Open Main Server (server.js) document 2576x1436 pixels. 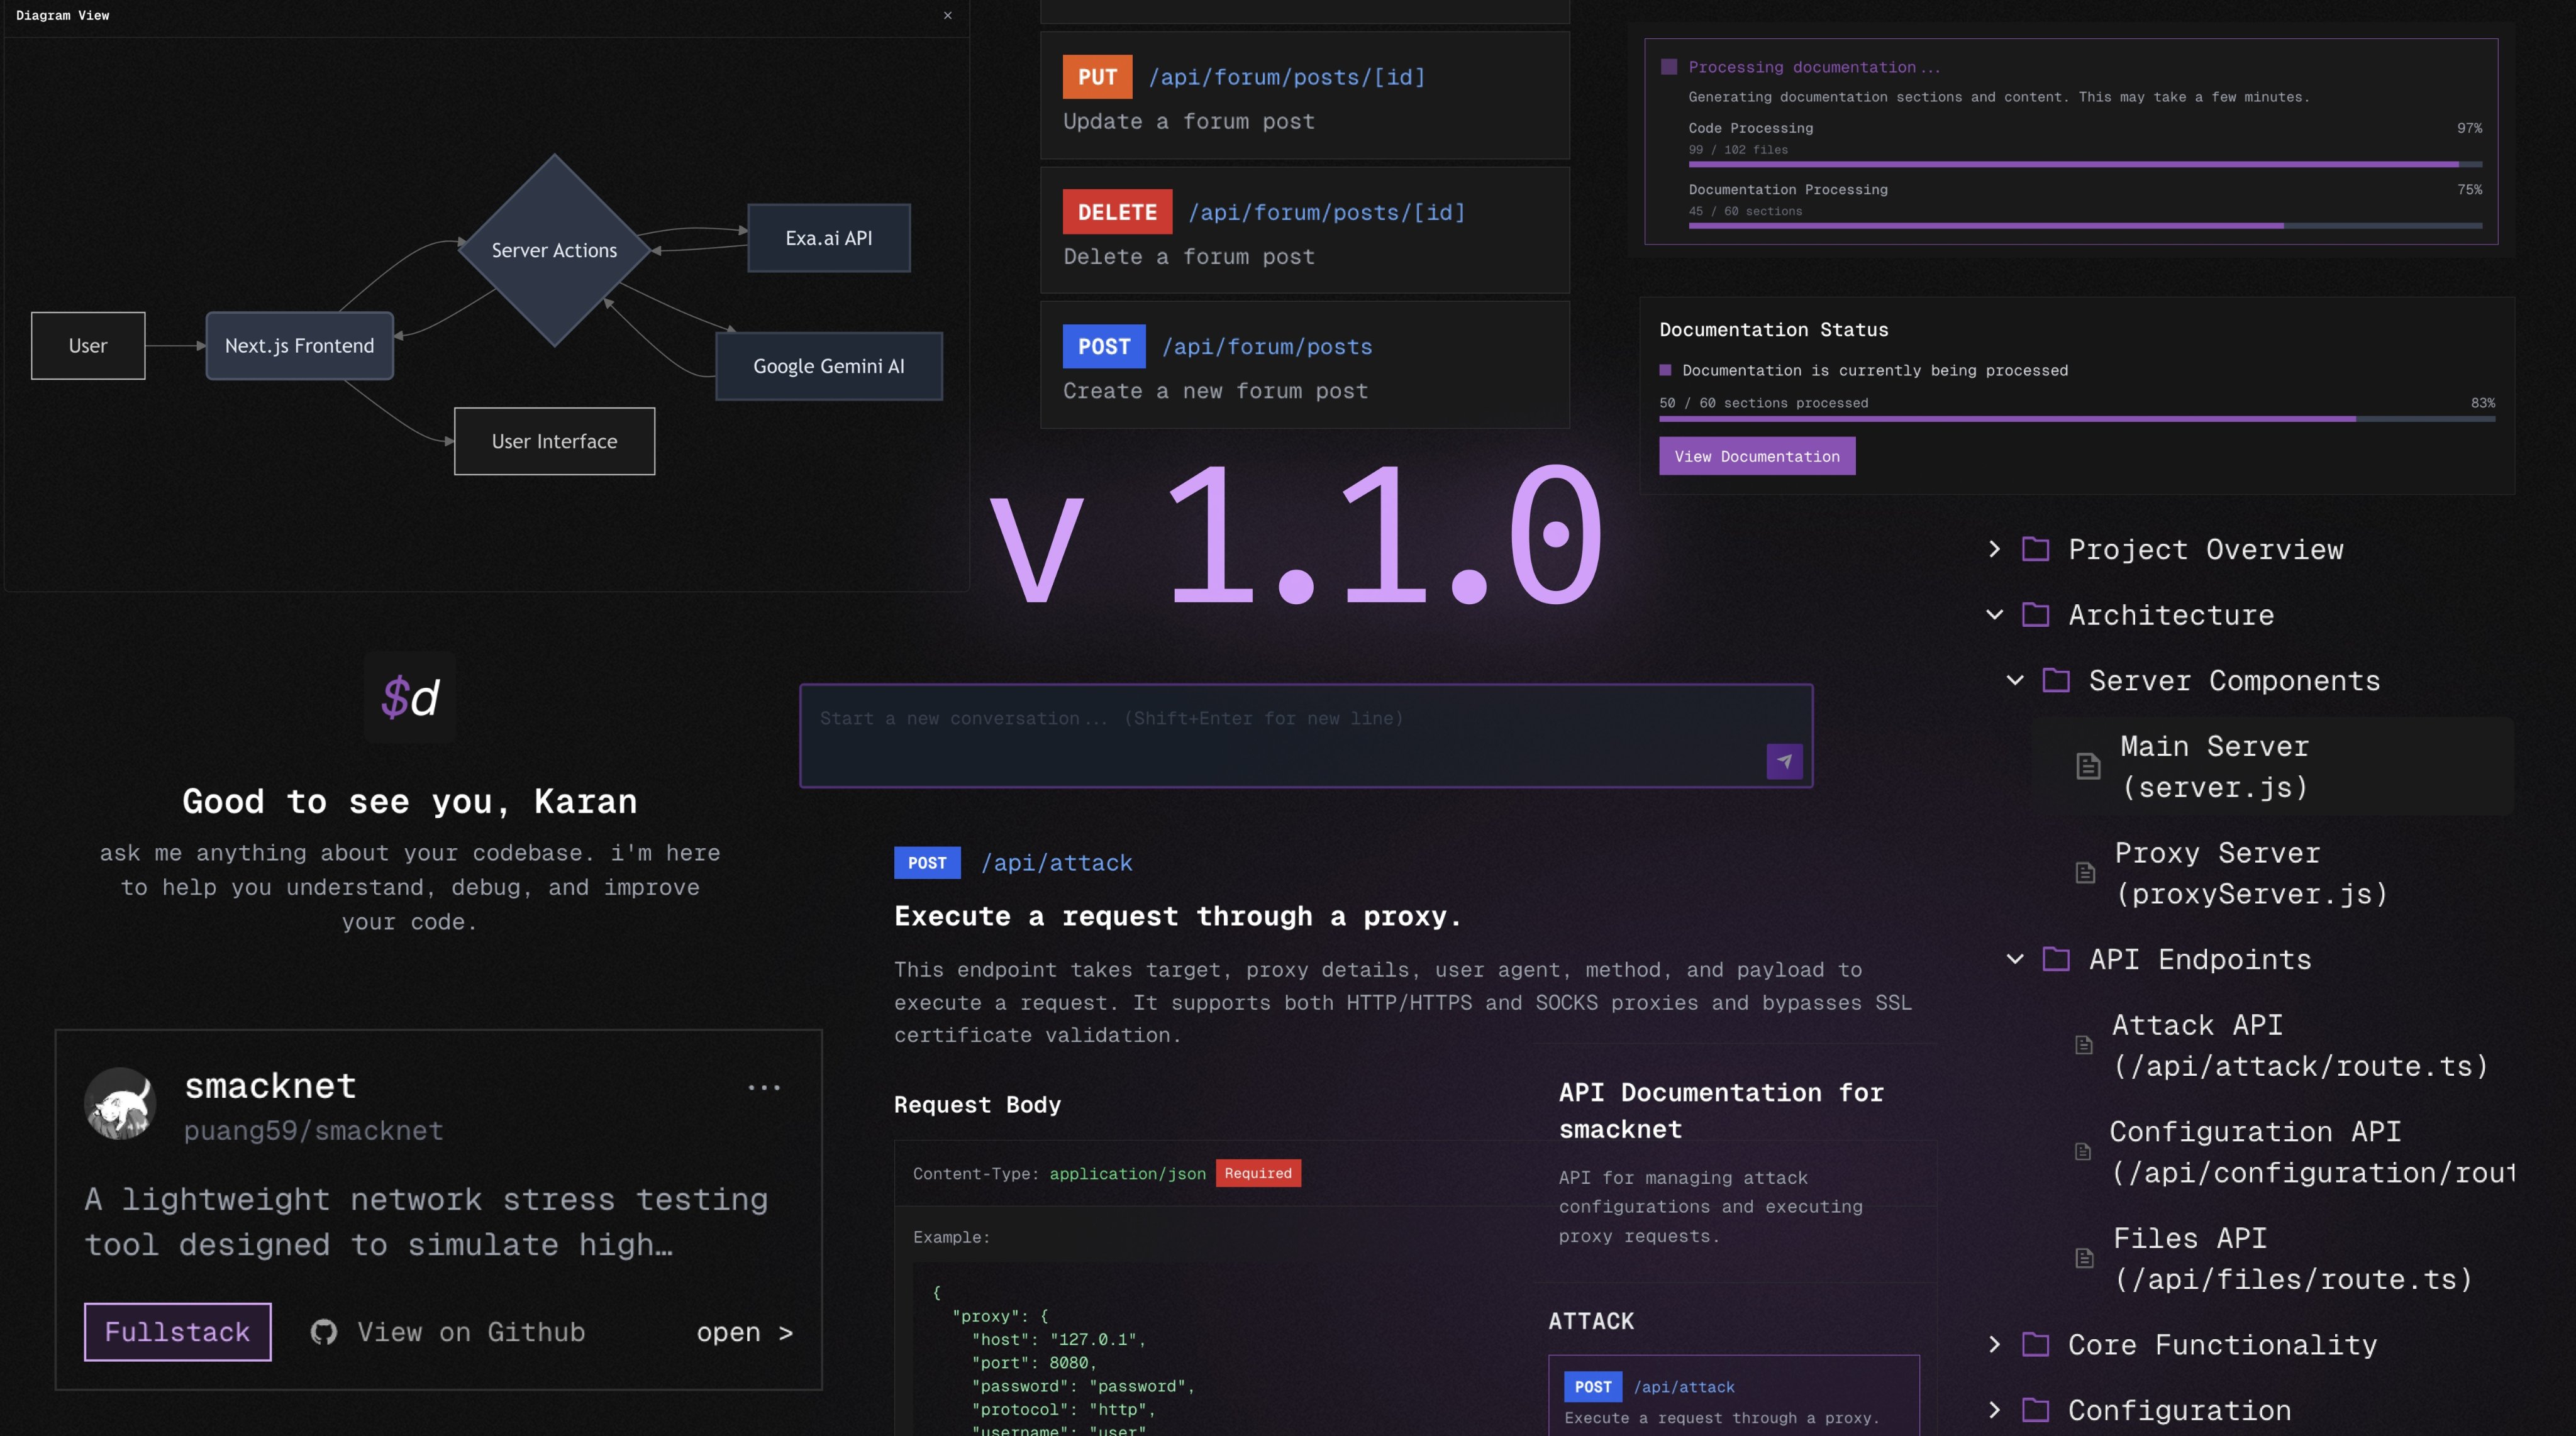click(2272, 766)
